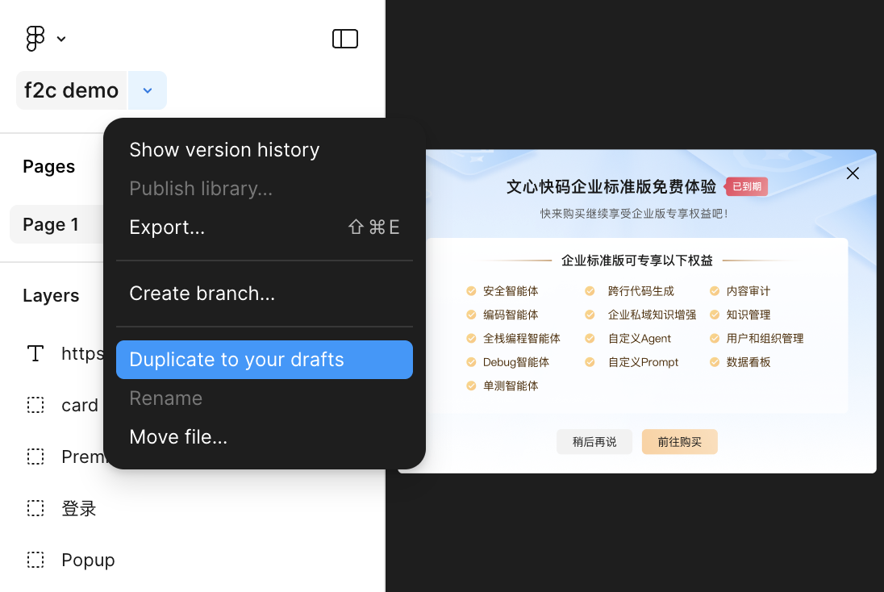The width and height of the screenshot is (884, 592).
Task: Select the card frame layer
Action: click(x=80, y=405)
